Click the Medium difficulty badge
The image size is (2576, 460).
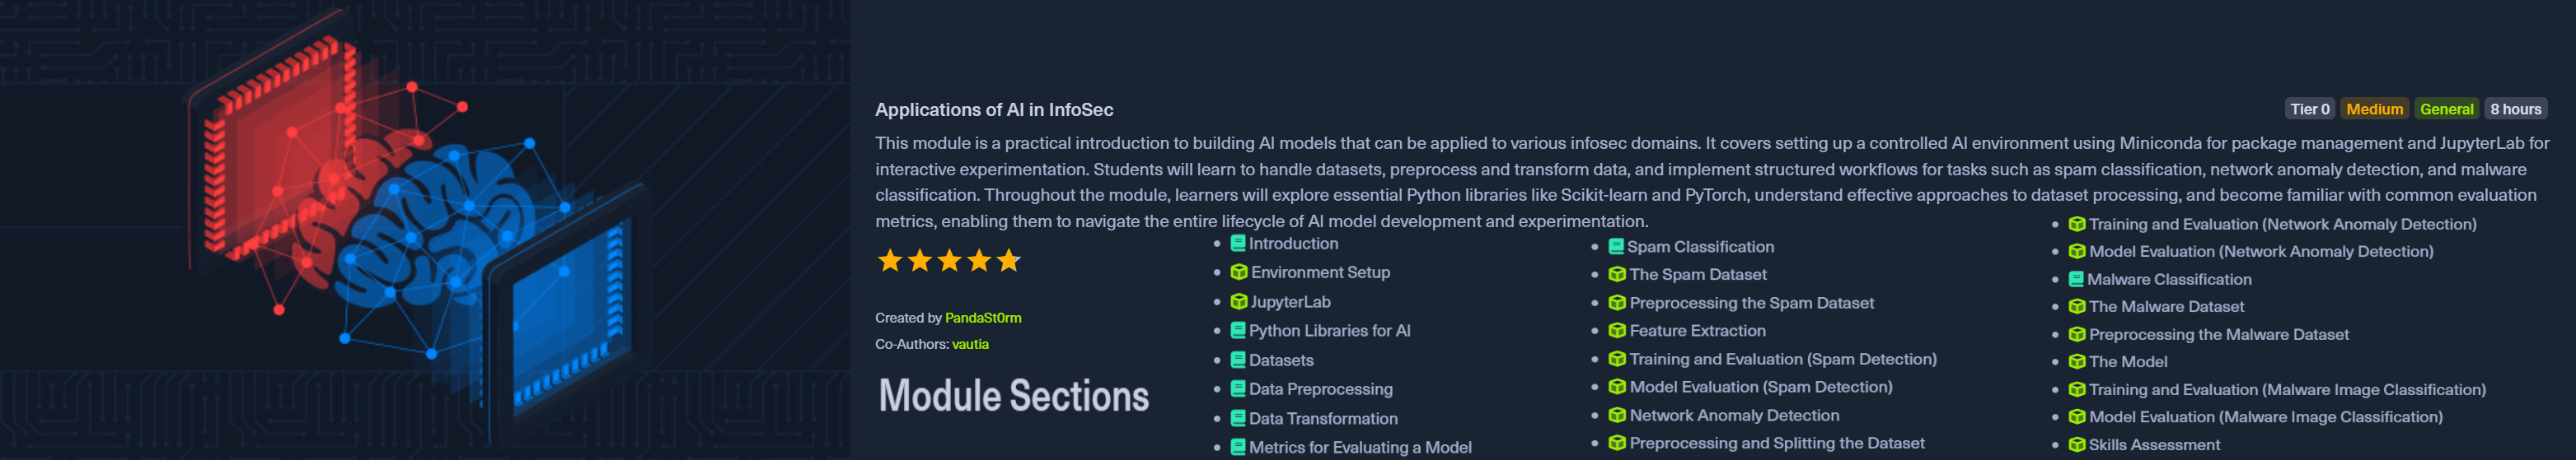point(2374,109)
